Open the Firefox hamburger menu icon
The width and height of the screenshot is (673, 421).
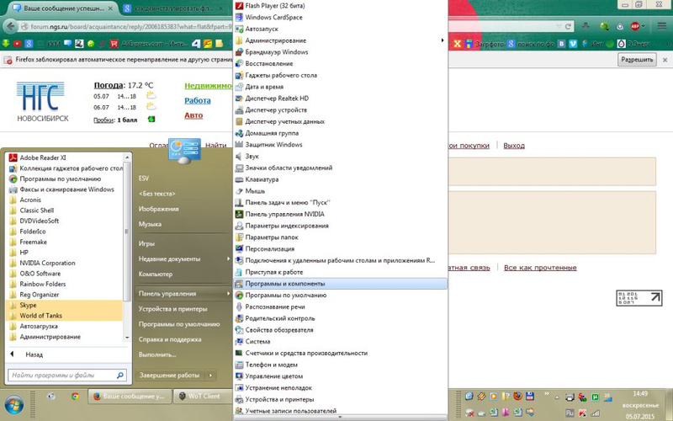tap(661, 26)
